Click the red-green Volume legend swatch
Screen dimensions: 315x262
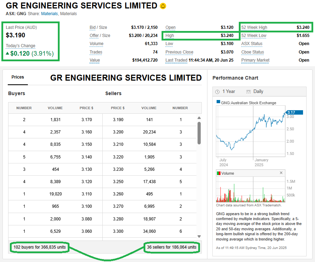(219, 173)
